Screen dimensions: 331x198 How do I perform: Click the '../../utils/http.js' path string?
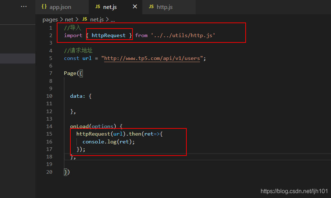pyautogui.click(x=183, y=35)
